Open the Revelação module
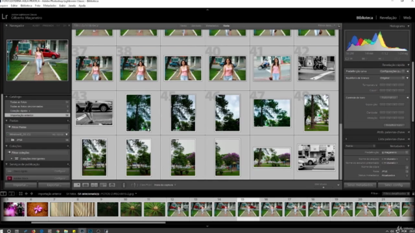 388,17
